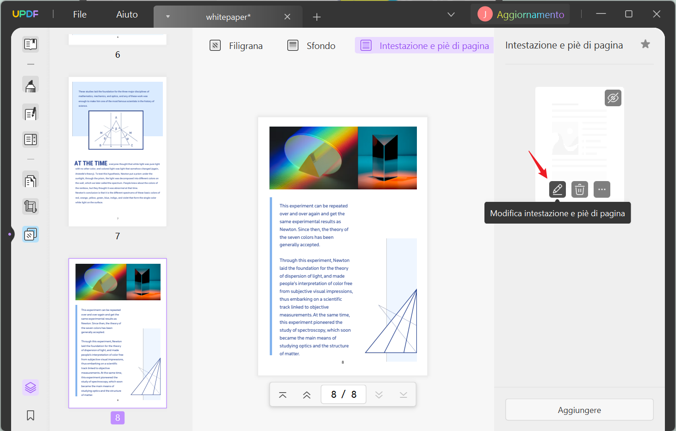This screenshot has height=431, width=676.
Task: Select the Comment annotation tool
Action: coord(30,85)
